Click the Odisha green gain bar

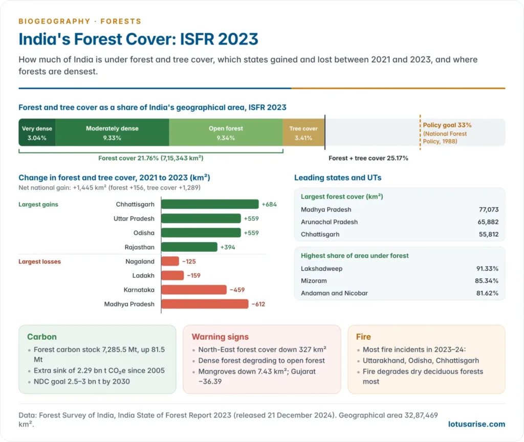tap(201, 233)
